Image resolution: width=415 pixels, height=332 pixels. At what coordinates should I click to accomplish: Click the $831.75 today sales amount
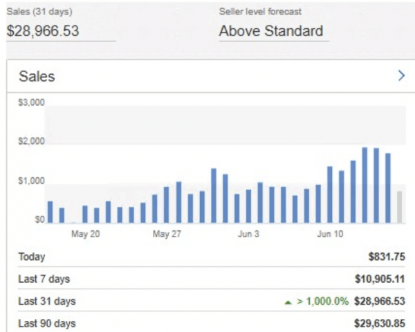tap(387, 257)
